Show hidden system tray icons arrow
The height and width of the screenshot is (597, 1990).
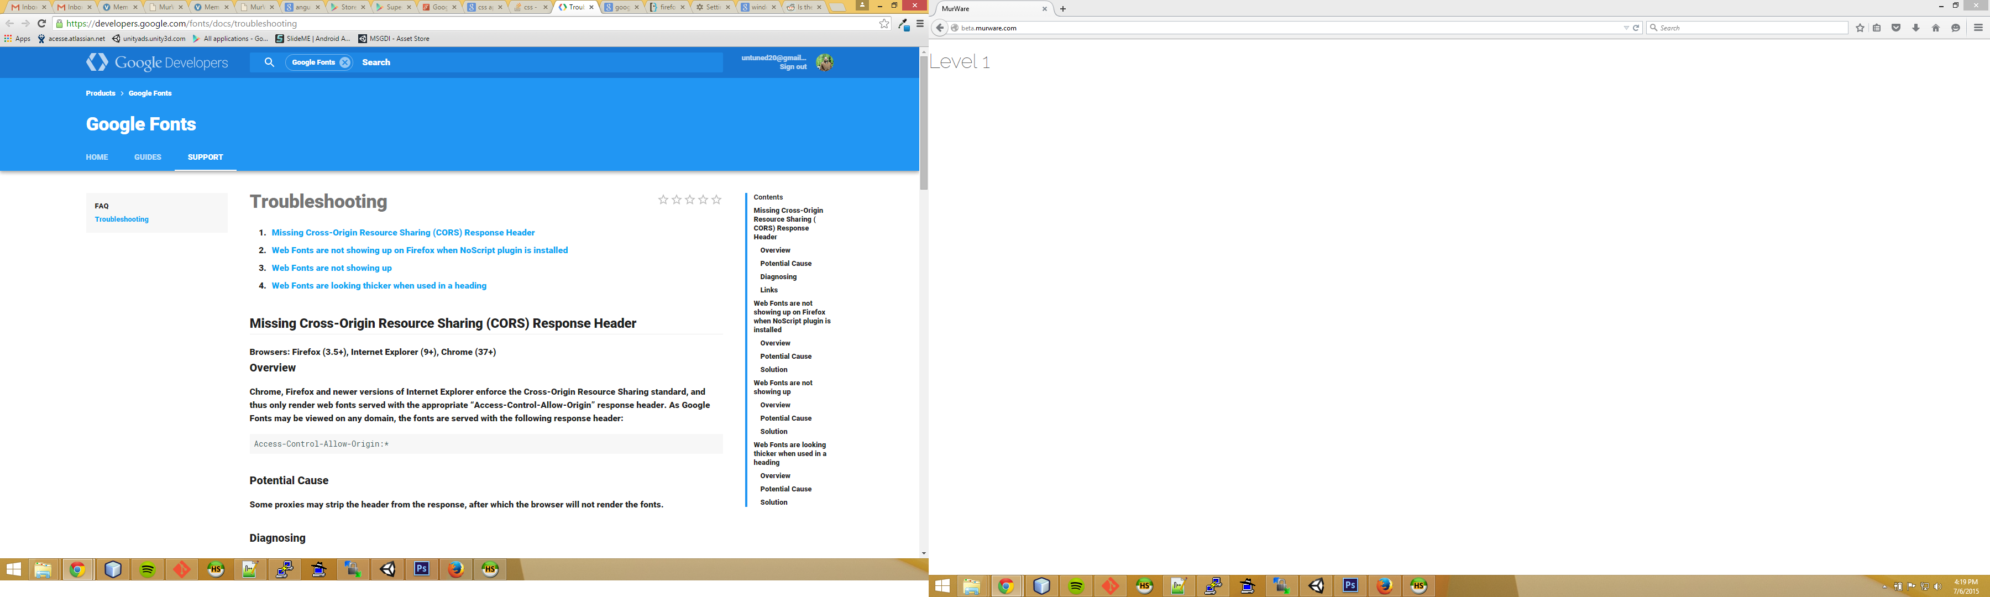tap(1885, 587)
